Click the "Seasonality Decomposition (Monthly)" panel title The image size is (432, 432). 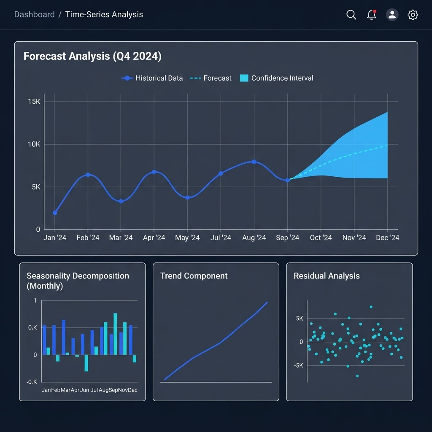[x=78, y=281]
